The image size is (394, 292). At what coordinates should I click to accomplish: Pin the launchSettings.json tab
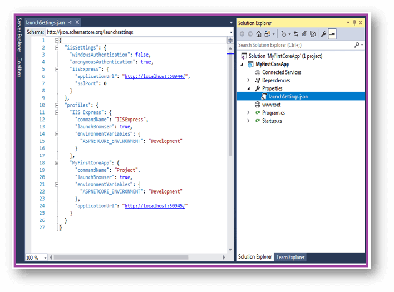point(70,23)
